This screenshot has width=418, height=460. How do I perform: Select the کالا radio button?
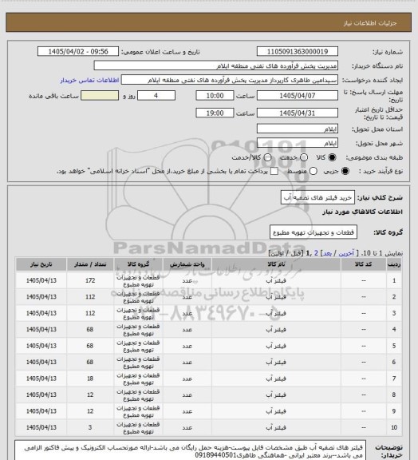click(x=332, y=157)
